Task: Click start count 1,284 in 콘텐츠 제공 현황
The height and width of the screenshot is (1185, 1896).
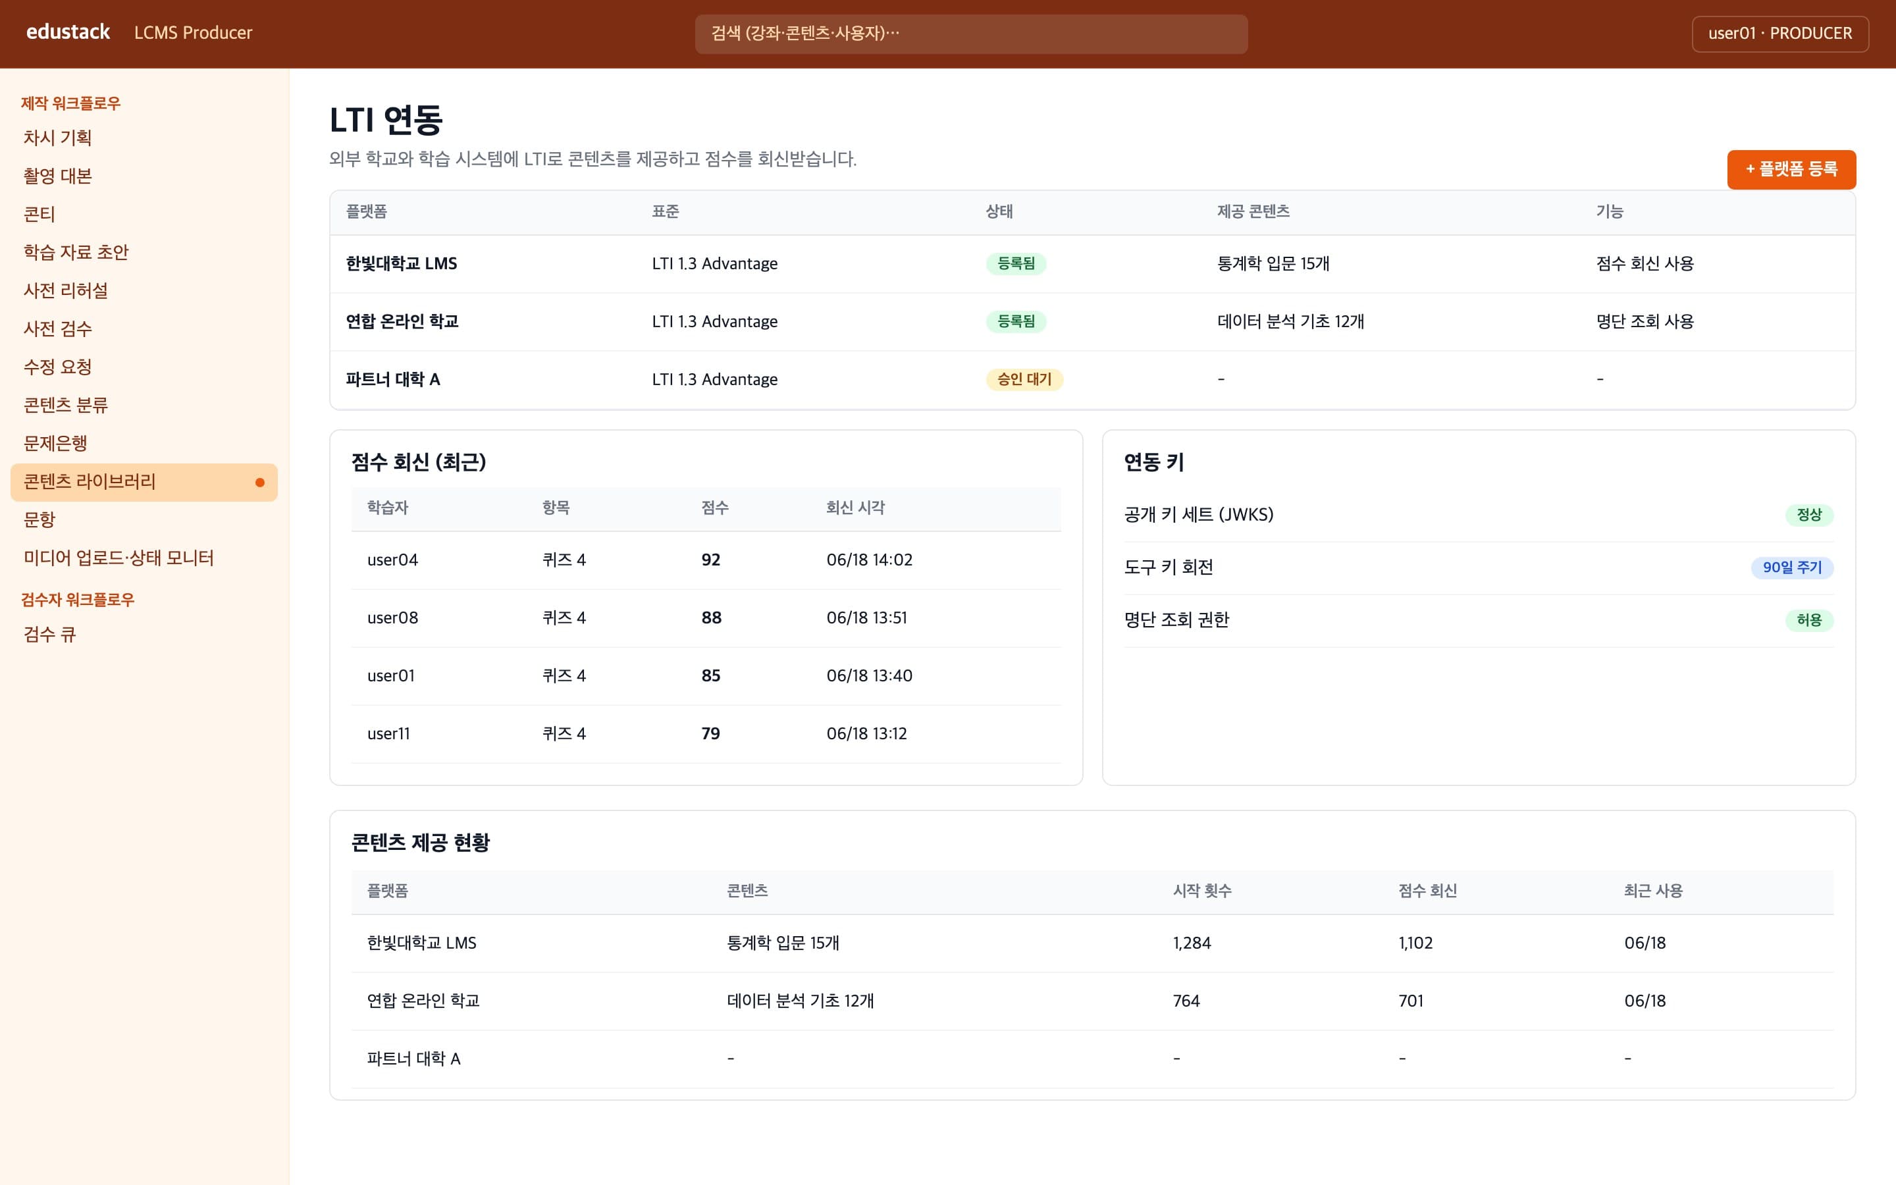Action: point(1192,943)
